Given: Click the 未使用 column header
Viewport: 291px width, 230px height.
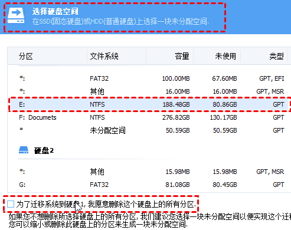Looking at the screenshot, I should [225, 56].
